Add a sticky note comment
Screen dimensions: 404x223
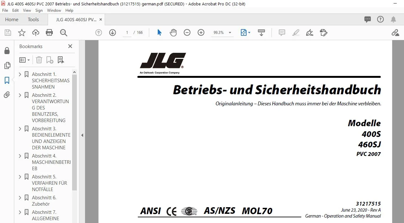[x=282, y=33]
